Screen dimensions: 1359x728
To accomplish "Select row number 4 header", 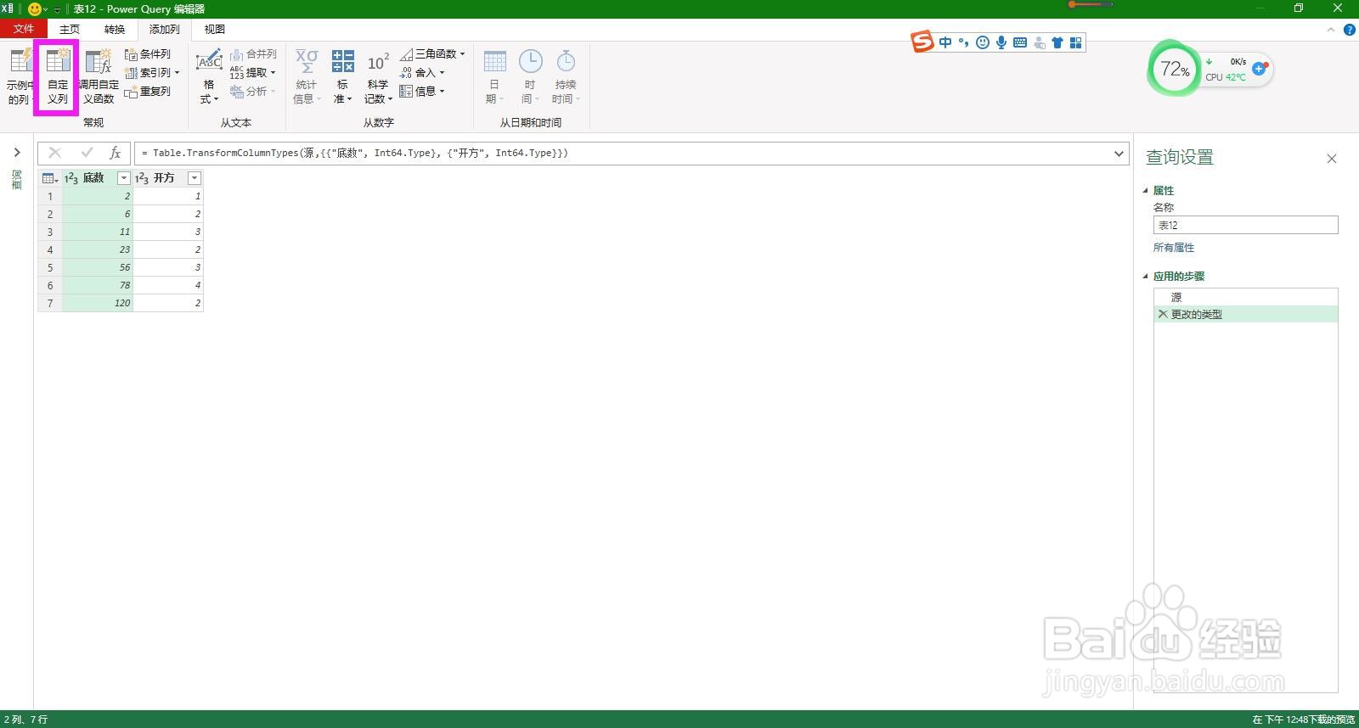I will click(50, 249).
